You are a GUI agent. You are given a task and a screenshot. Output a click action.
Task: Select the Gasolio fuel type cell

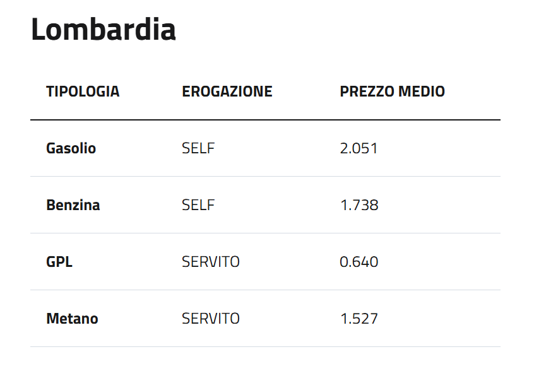(x=71, y=148)
